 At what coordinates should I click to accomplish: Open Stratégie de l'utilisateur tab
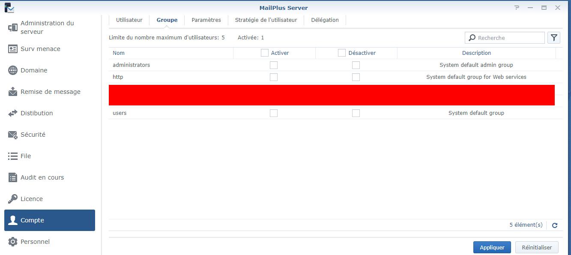click(x=266, y=20)
